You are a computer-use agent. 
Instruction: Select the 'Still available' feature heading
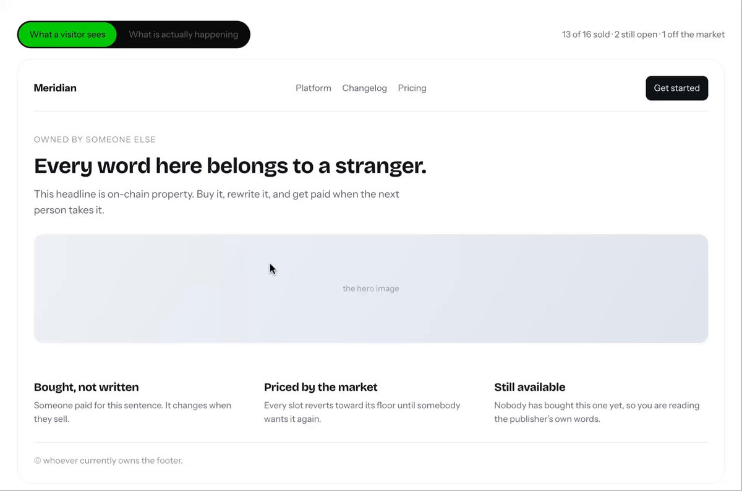(529, 387)
